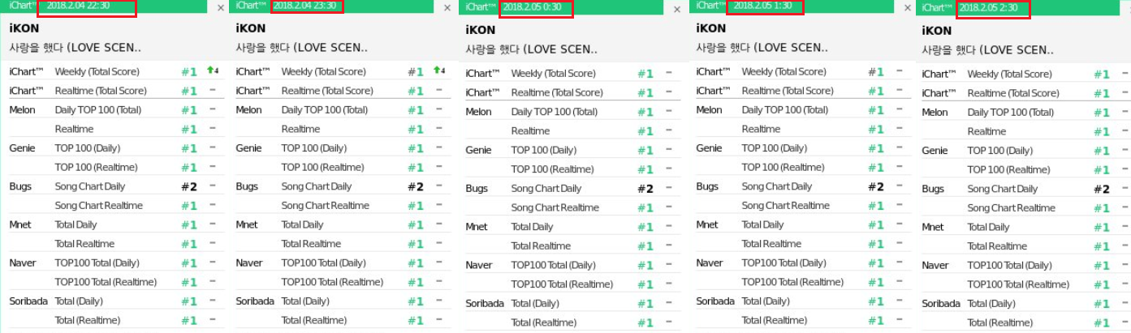The width and height of the screenshot is (1131, 333).
Task: Open Realtime (Total Score) in 22:30 panel
Action: pos(101,91)
